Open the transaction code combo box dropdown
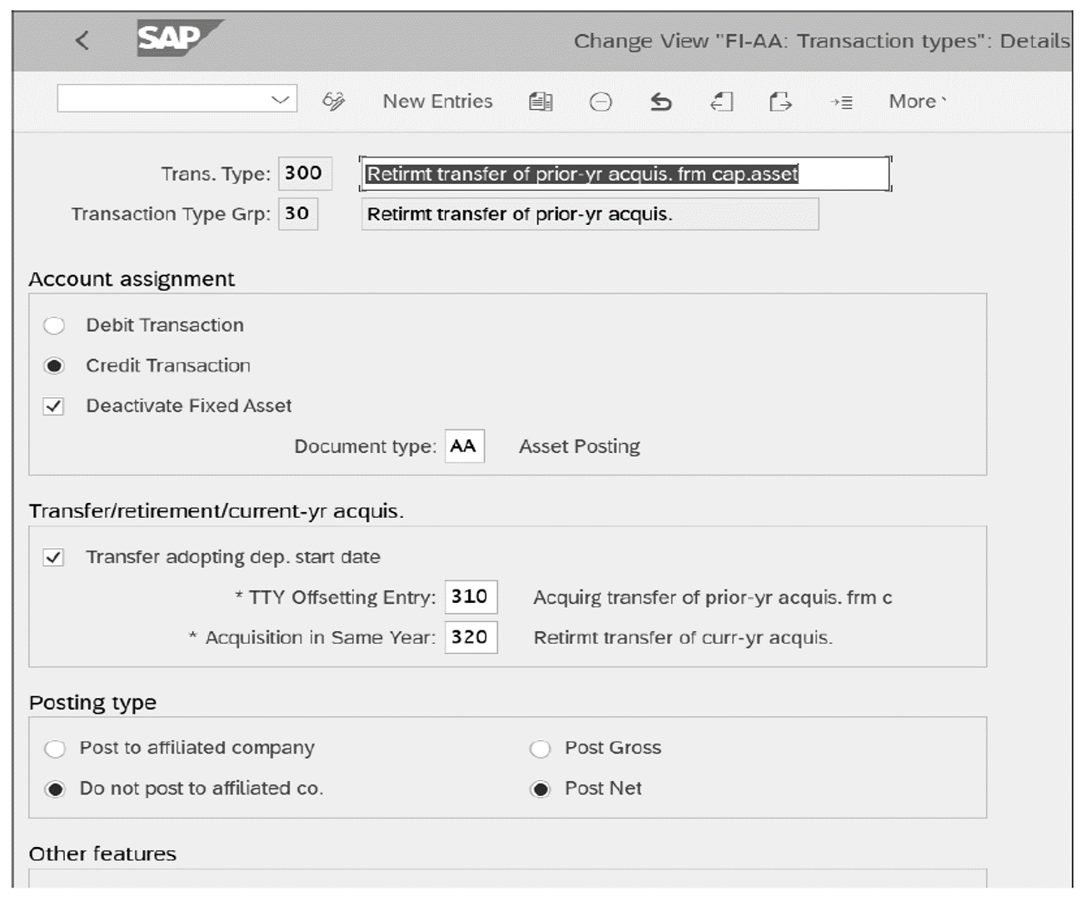1091x901 pixels. 281,98
